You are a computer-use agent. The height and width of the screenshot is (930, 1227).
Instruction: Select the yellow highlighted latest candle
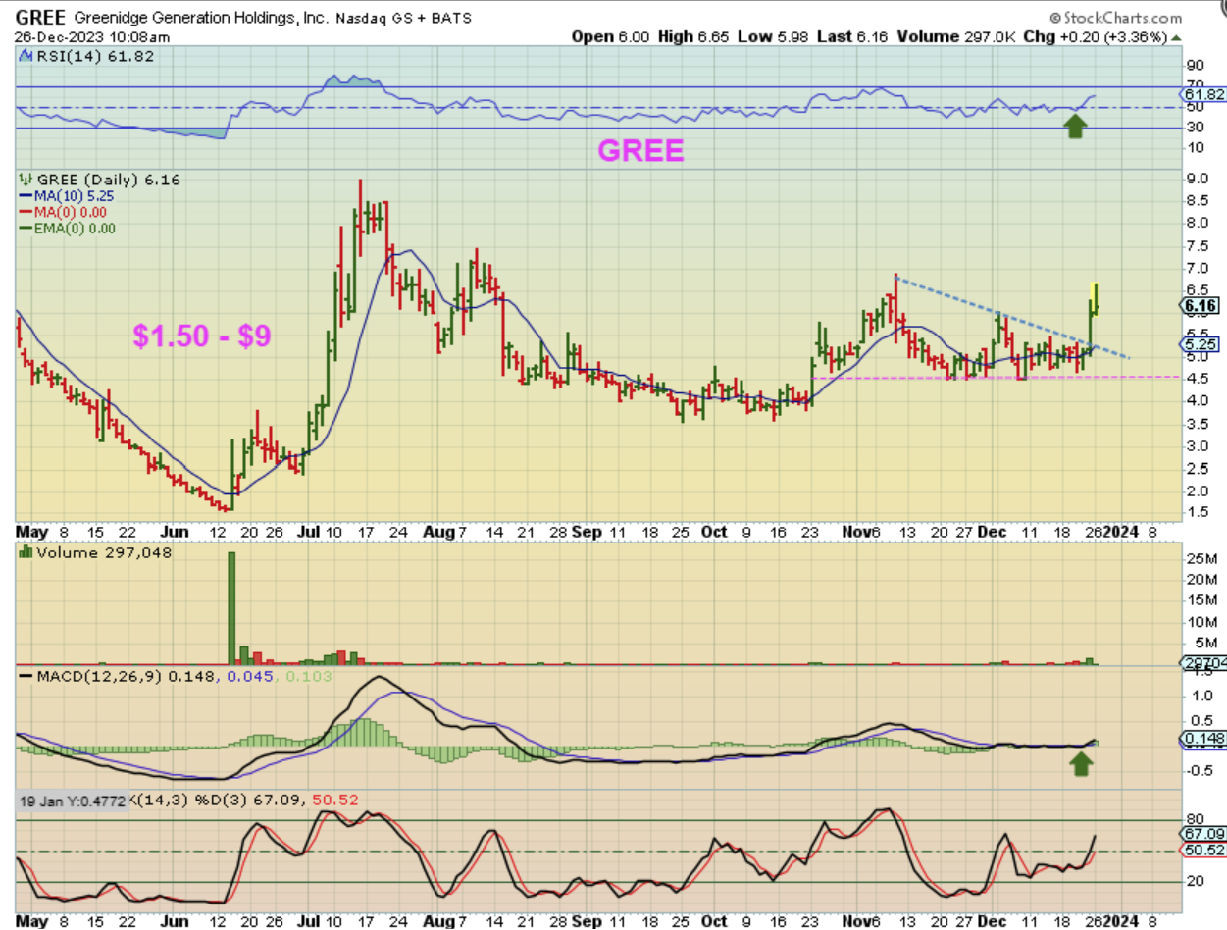click(1094, 296)
